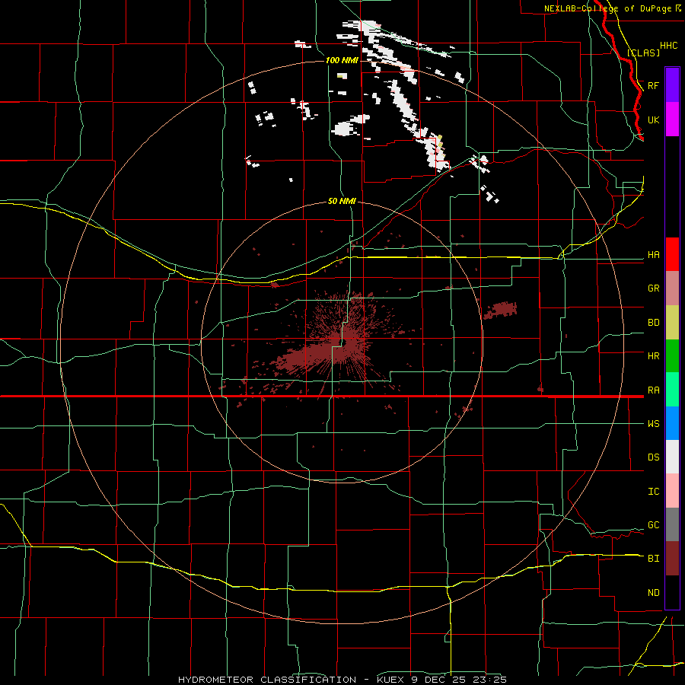The width and height of the screenshot is (685, 685).
Task: Click the [CLAS] units label
Action: pos(643,53)
